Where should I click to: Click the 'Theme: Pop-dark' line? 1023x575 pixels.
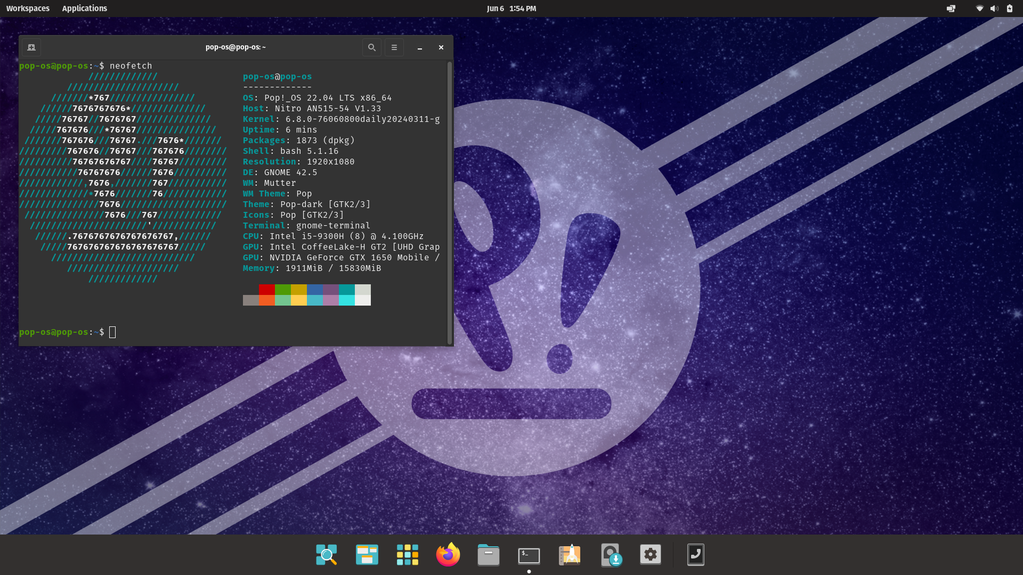coord(306,204)
